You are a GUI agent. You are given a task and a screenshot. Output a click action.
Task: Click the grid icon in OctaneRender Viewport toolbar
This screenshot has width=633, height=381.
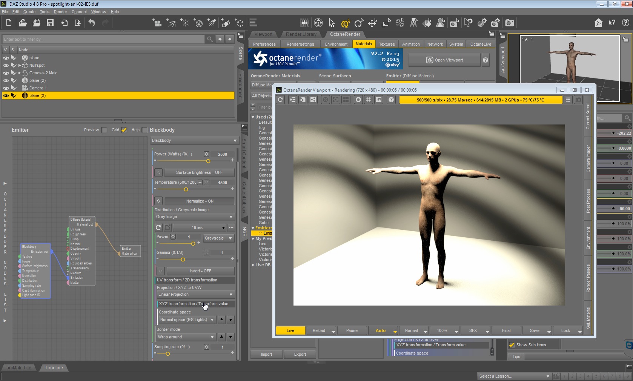click(369, 100)
